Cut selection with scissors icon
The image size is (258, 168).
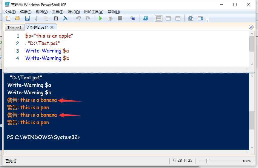click(37, 19)
